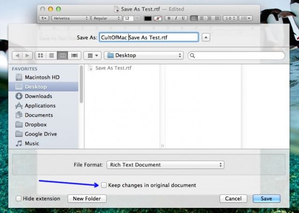Screen dimensions: 299x213
Task: Collapse the dialog using the arrow button
Action: tap(207, 37)
